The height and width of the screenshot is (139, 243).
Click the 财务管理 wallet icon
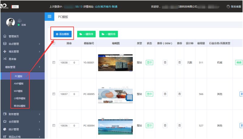pos(5,114)
